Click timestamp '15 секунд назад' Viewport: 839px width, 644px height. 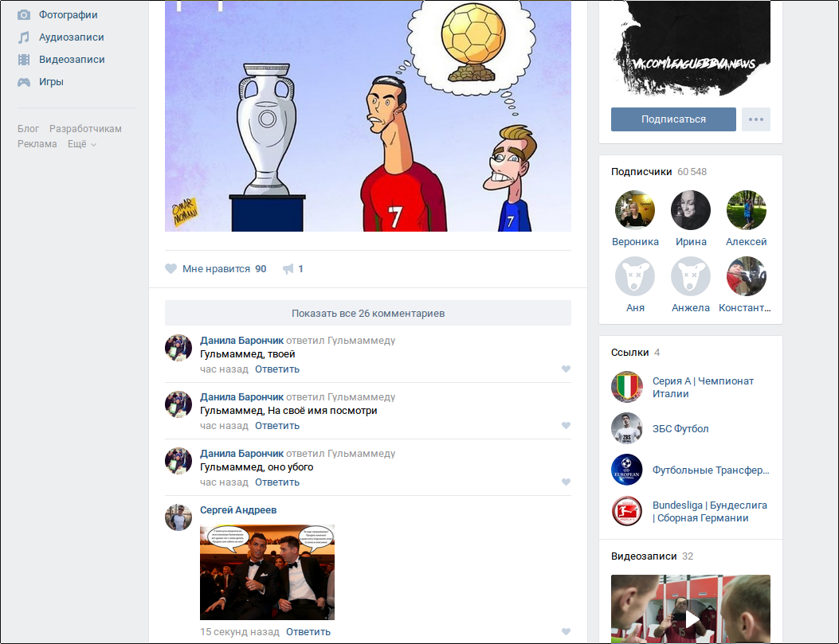[240, 632]
